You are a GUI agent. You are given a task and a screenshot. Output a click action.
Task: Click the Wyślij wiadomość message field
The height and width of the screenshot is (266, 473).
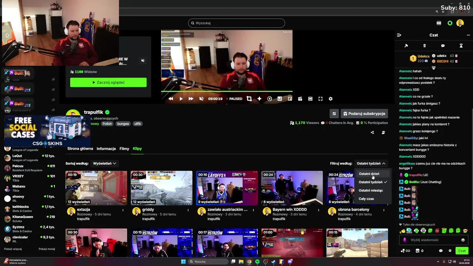(x=434, y=240)
